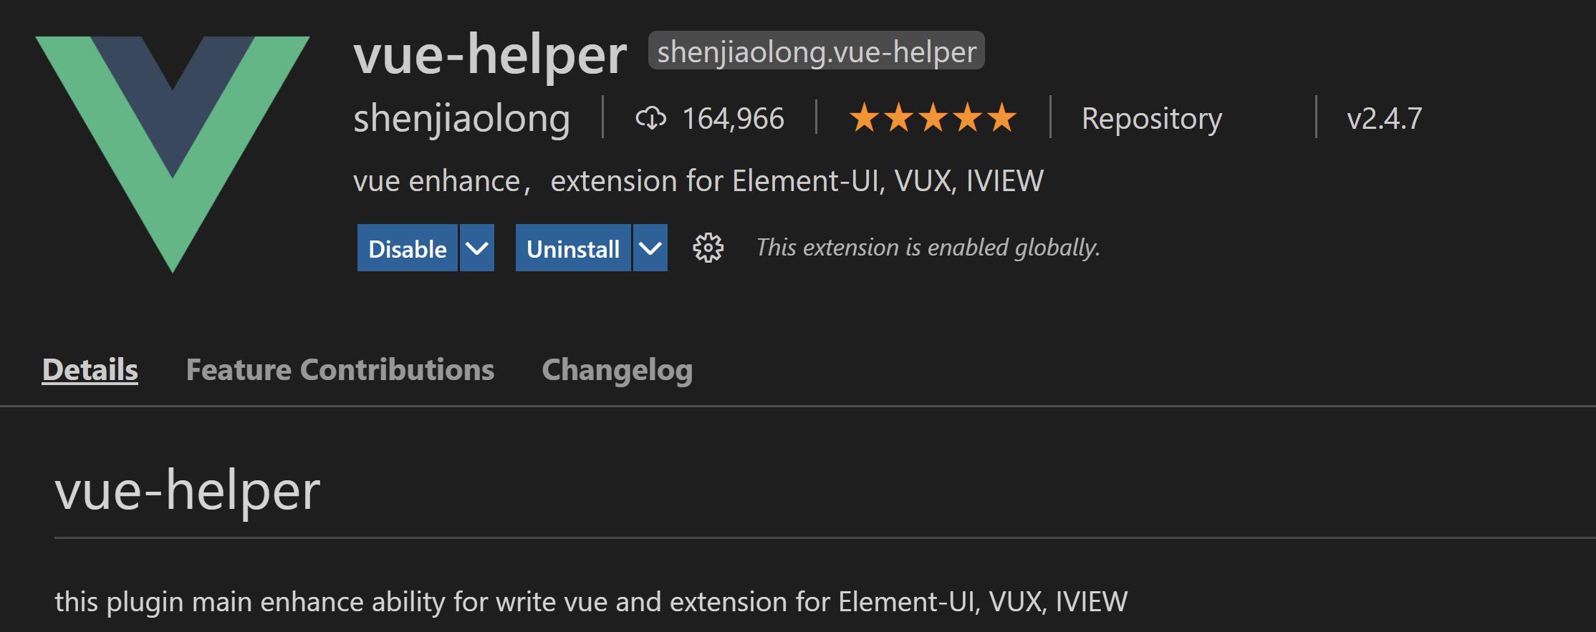
Task: Open the Changelog tab
Action: pyautogui.click(x=617, y=370)
